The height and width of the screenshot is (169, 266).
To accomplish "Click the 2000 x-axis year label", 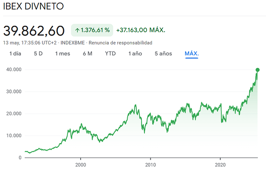I will coord(81,164).
